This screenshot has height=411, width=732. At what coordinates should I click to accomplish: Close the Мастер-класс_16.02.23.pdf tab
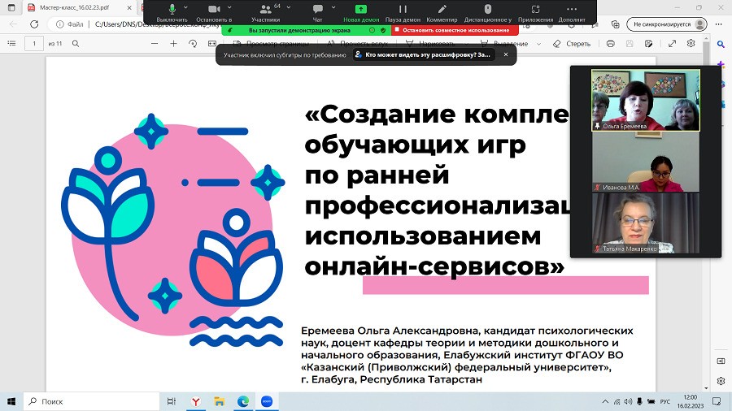(x=129, y=7)
